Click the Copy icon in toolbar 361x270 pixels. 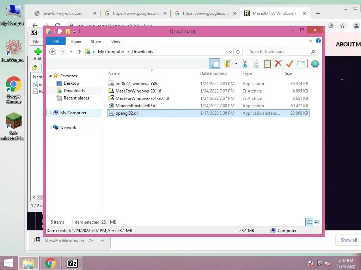pos(256,64)
